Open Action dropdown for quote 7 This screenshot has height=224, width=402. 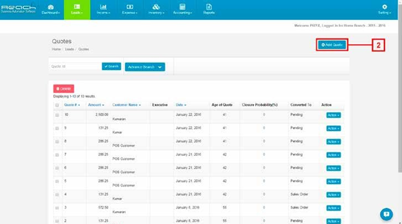[333, 155]
